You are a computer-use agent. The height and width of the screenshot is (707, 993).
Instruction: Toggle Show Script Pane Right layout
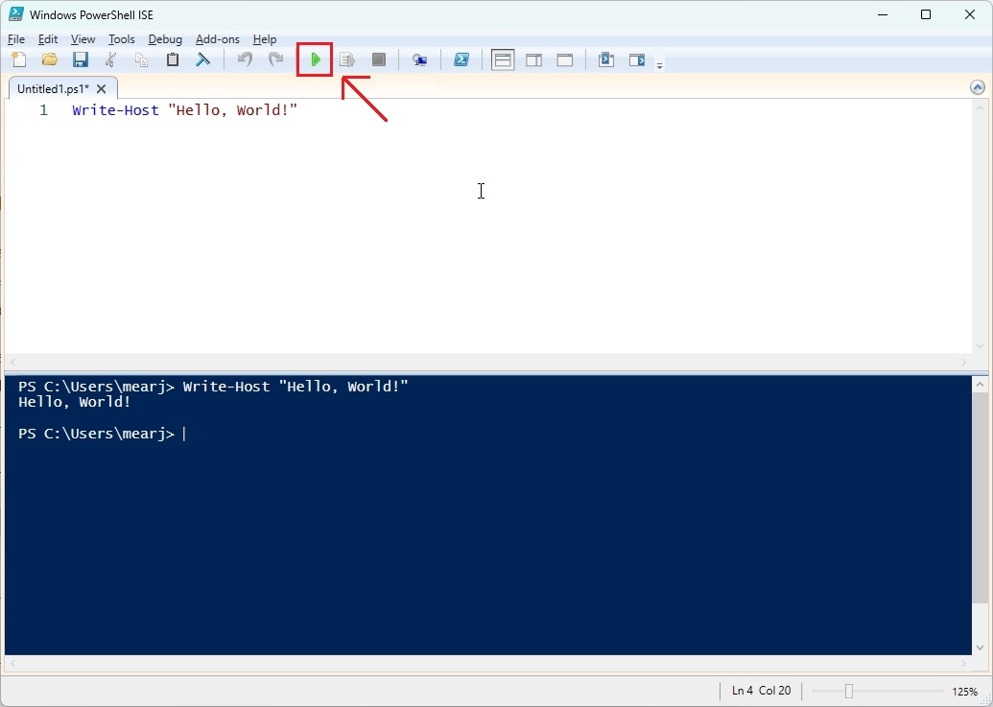click(x=533, y=59)
